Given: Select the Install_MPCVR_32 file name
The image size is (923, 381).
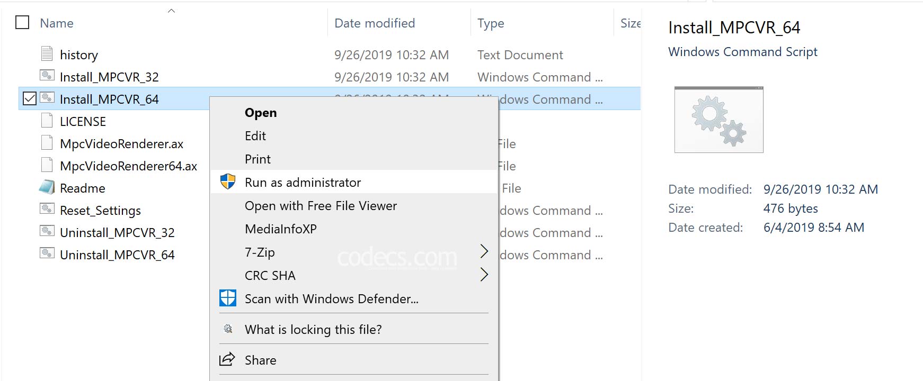Looking at the screenshot, I should pyautogui.click(x=109, y=77).
